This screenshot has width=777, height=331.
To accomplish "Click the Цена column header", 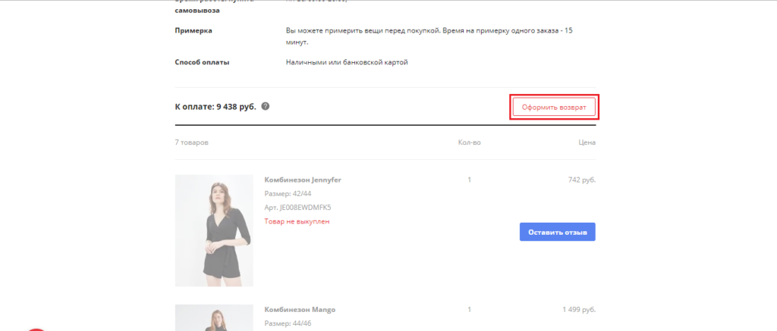I will (586, 142).
